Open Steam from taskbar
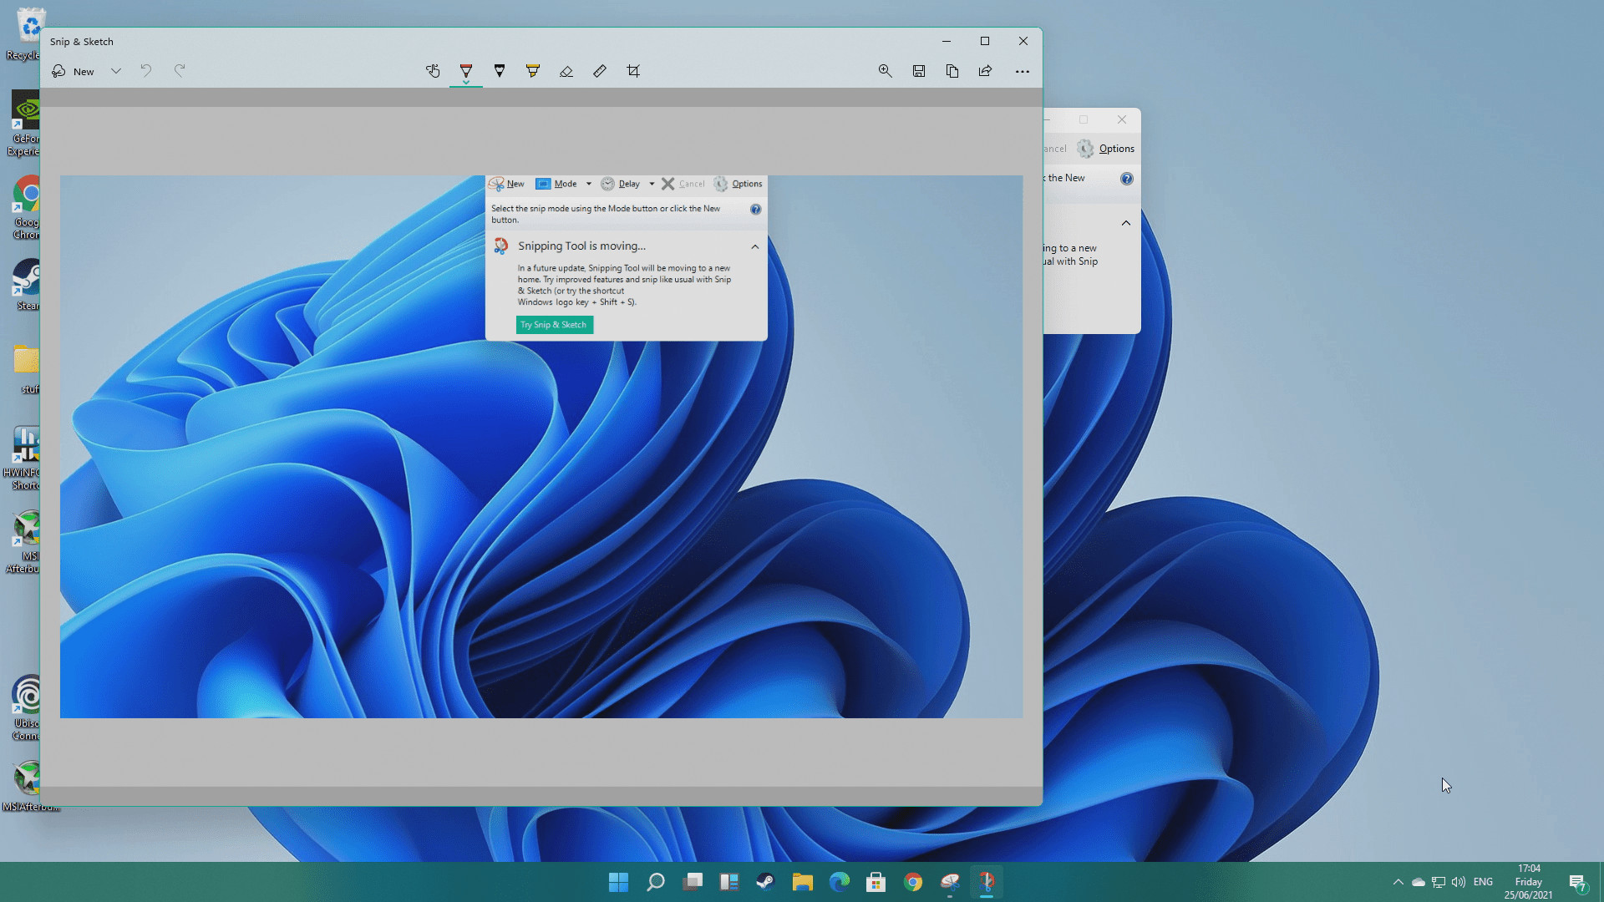The image size is (1604, 902). [766, 882]
